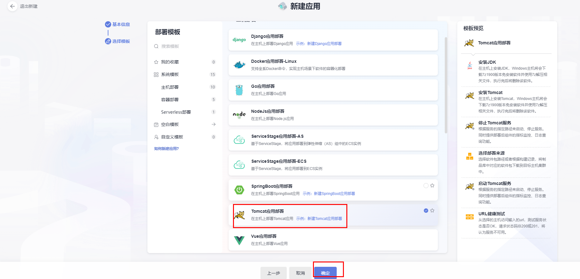Select the Go应用部署 template title

click(x=263, y=86)
